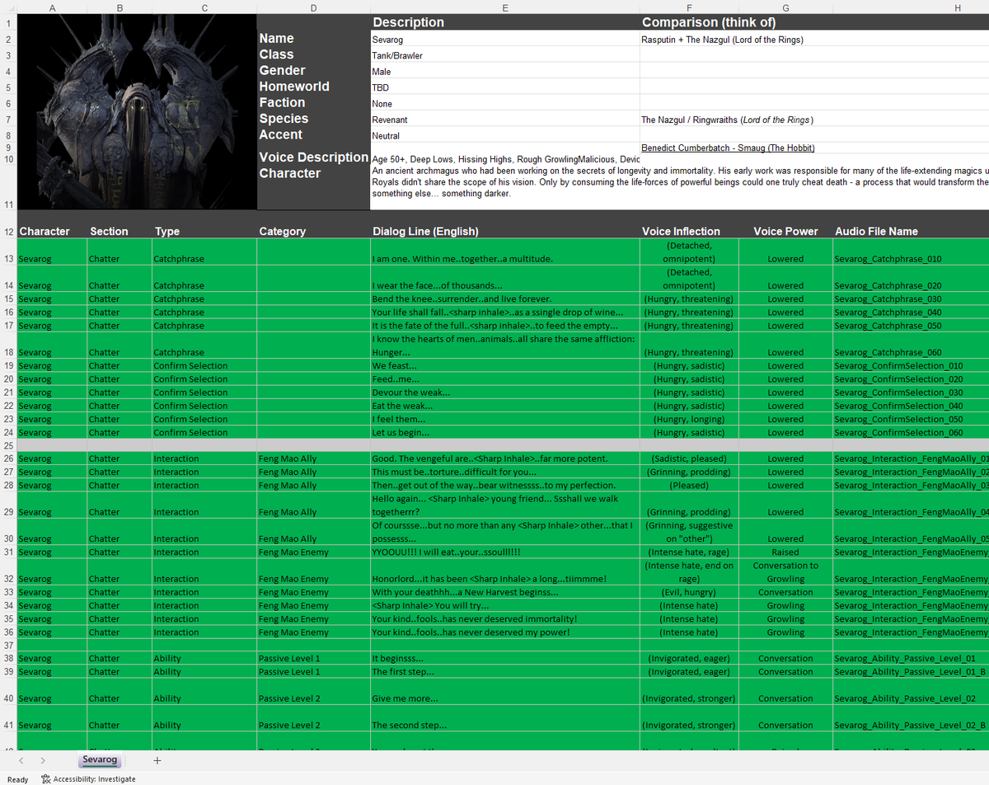Select cell 'This must be..torture..difficult for you...'
The image size is (989, 785).
click(504, 472)
